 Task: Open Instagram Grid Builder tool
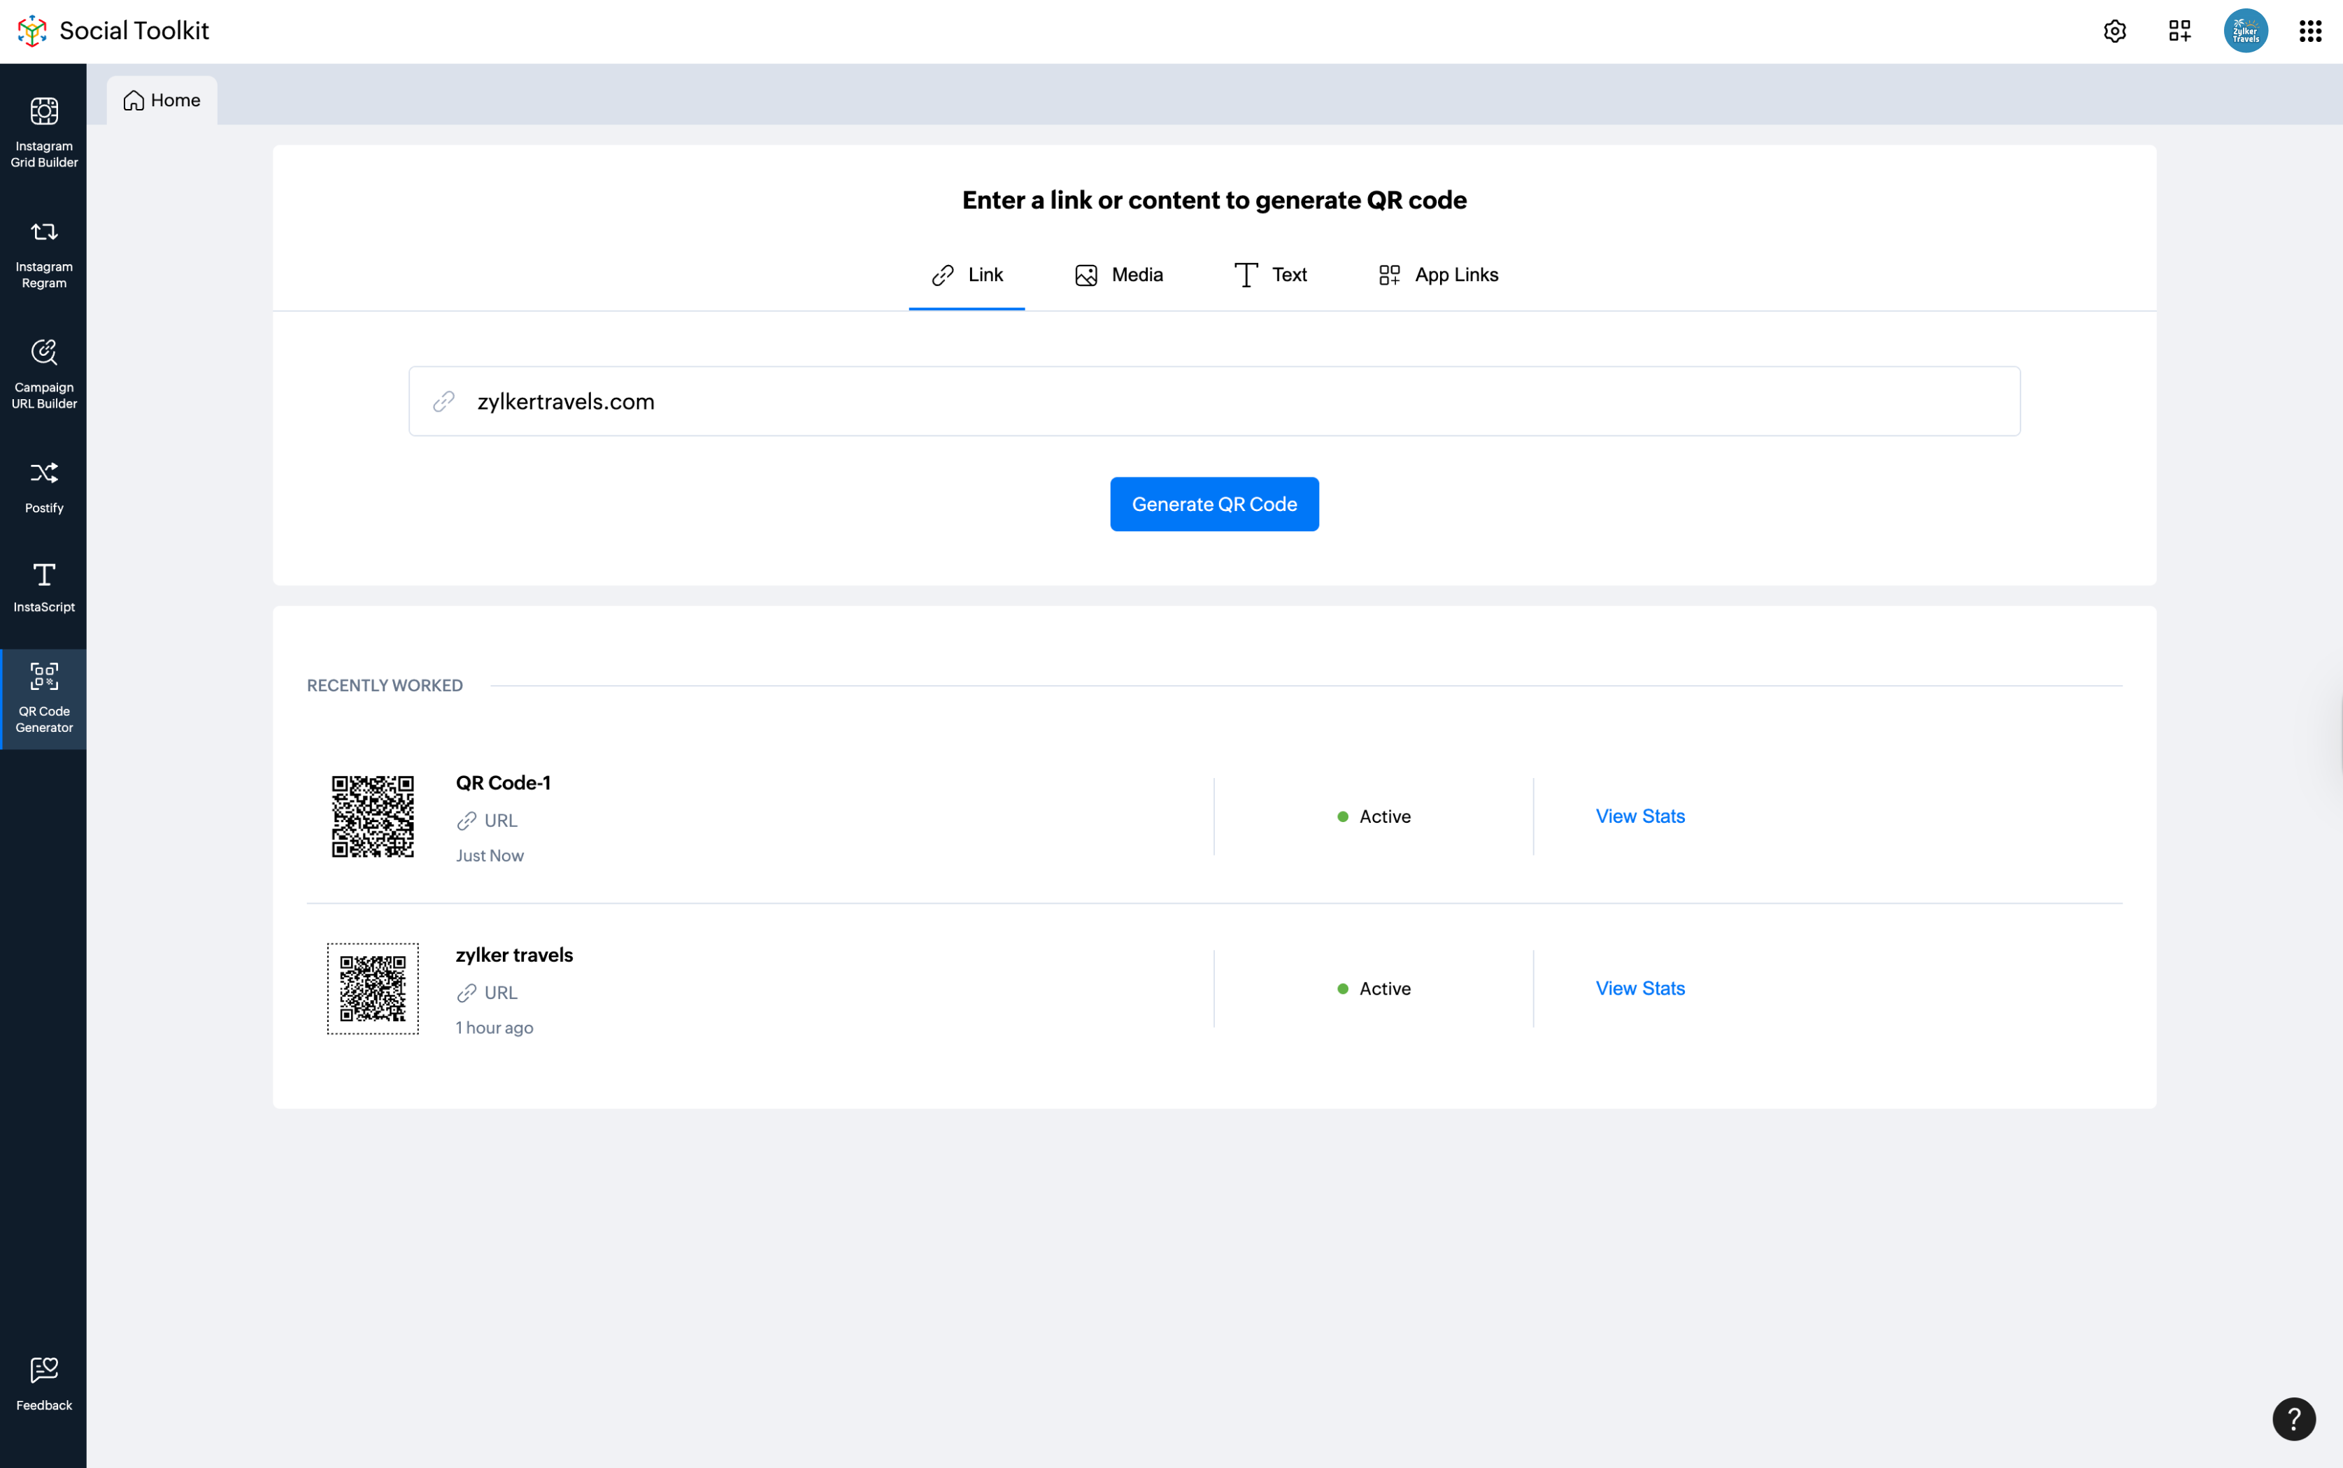43,132
